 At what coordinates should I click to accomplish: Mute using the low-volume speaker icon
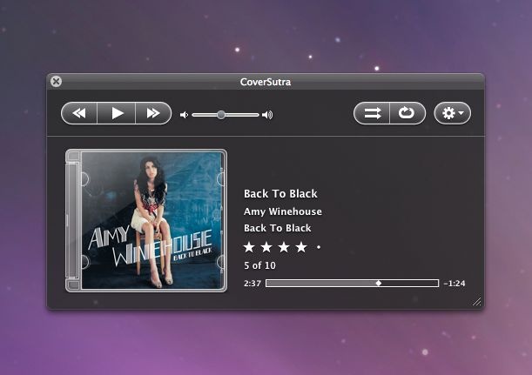pyautogui.click(x=184, y=115)
